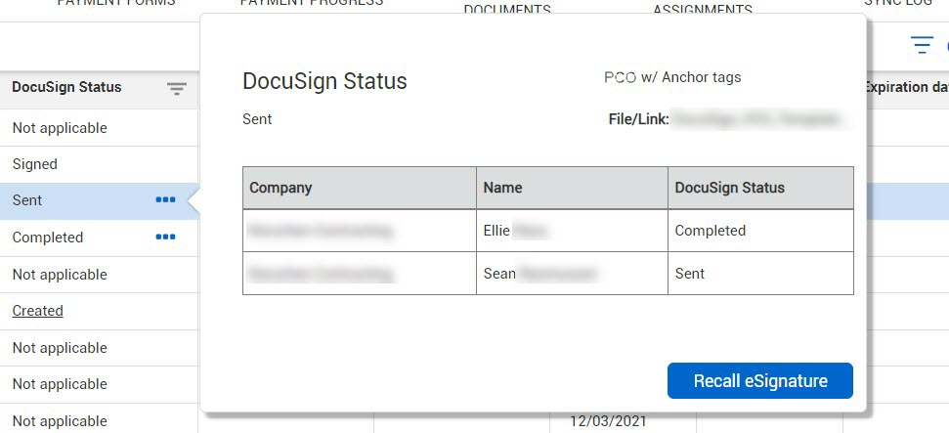Select the first Not applicable row
This screenshot has width=949, height=433.
[x=100, y=128]
